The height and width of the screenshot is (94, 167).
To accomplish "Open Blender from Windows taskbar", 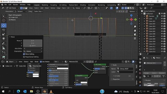I will [x=45, y=91].
